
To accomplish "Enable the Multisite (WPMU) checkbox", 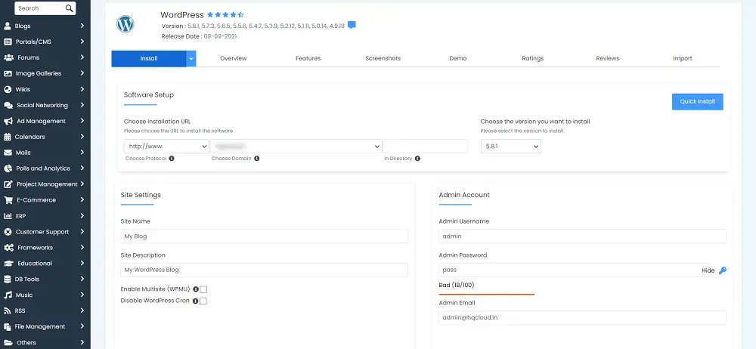I will tap(203, 289).
